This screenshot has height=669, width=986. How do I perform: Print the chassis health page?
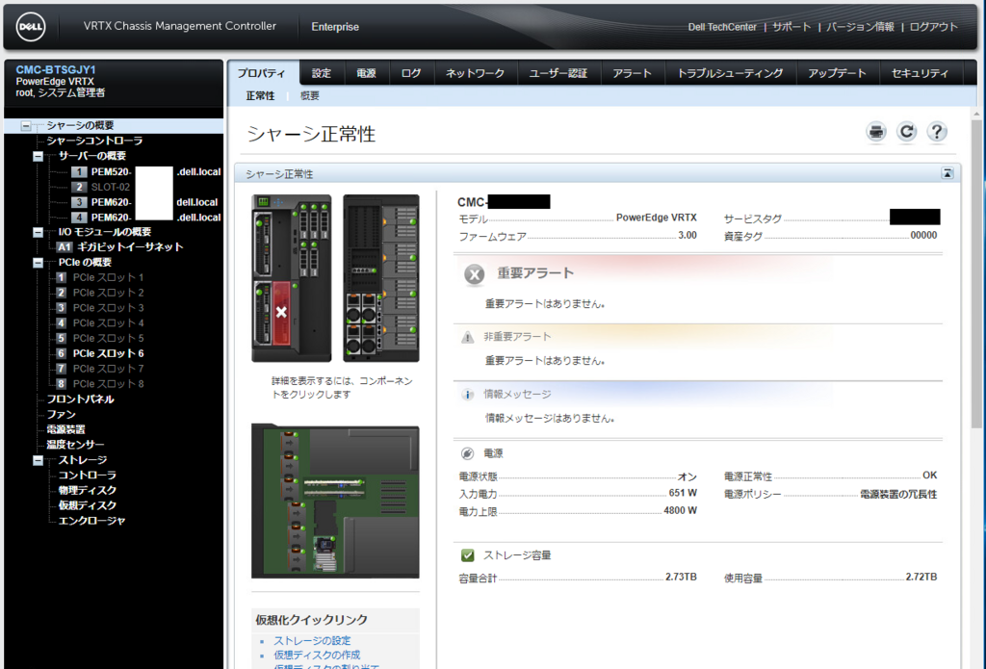(x=876, y=132)
